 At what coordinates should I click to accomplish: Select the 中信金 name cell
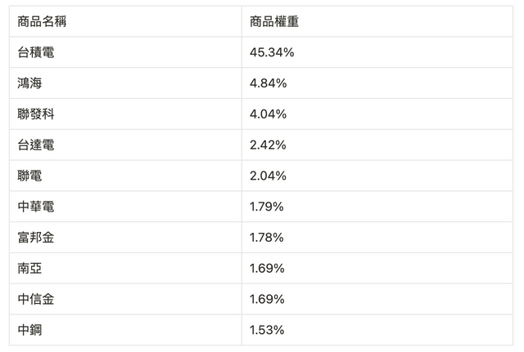click(36, 299)
